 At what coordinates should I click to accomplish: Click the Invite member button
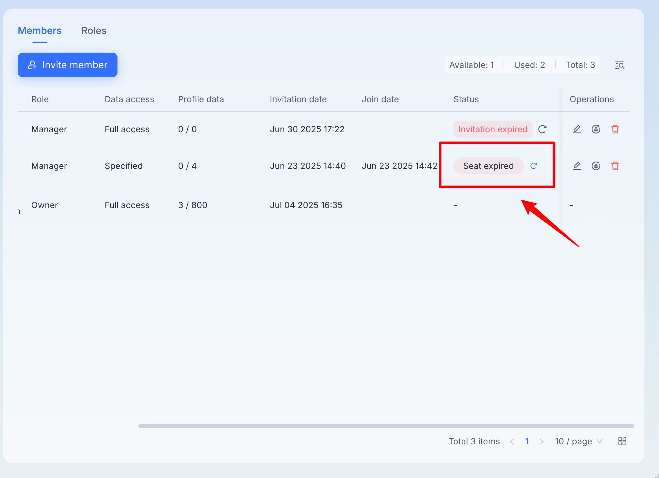pos(68,65)
